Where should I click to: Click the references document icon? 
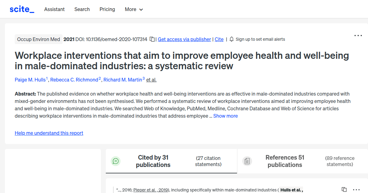coord(247,161)
